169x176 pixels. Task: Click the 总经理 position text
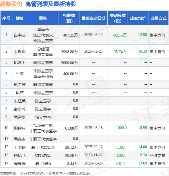click(x=43, y=49)
